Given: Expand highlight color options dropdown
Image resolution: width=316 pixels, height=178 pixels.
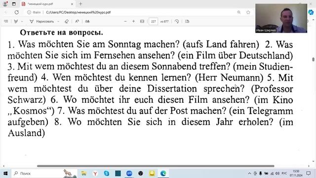Looking at the screenshot, I should (22, 21).
